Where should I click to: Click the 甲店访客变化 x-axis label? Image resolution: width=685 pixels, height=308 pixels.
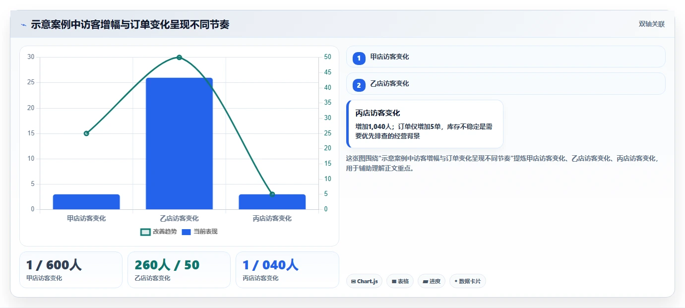click(86, 218)
